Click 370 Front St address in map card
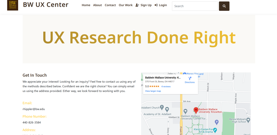 point(160,82)
